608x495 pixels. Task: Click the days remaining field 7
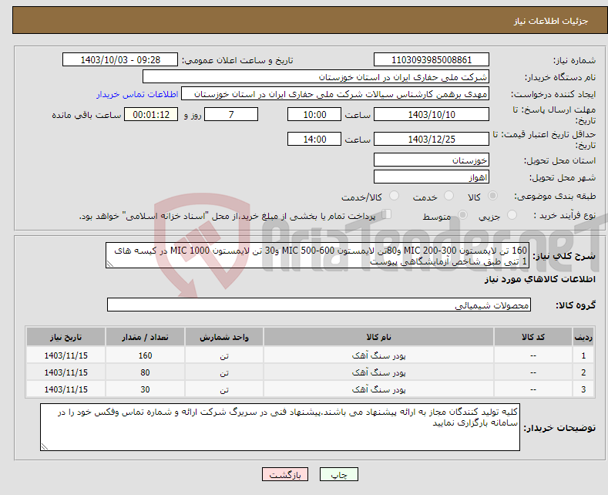click(x=231, y=114)
